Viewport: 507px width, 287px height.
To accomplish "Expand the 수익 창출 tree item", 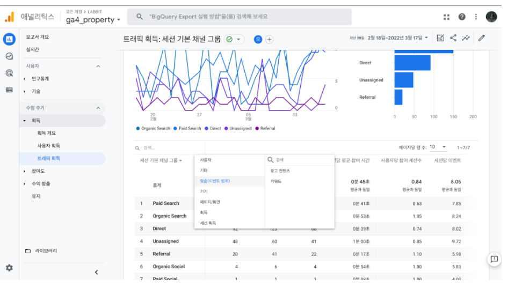I will click(25, 184).
